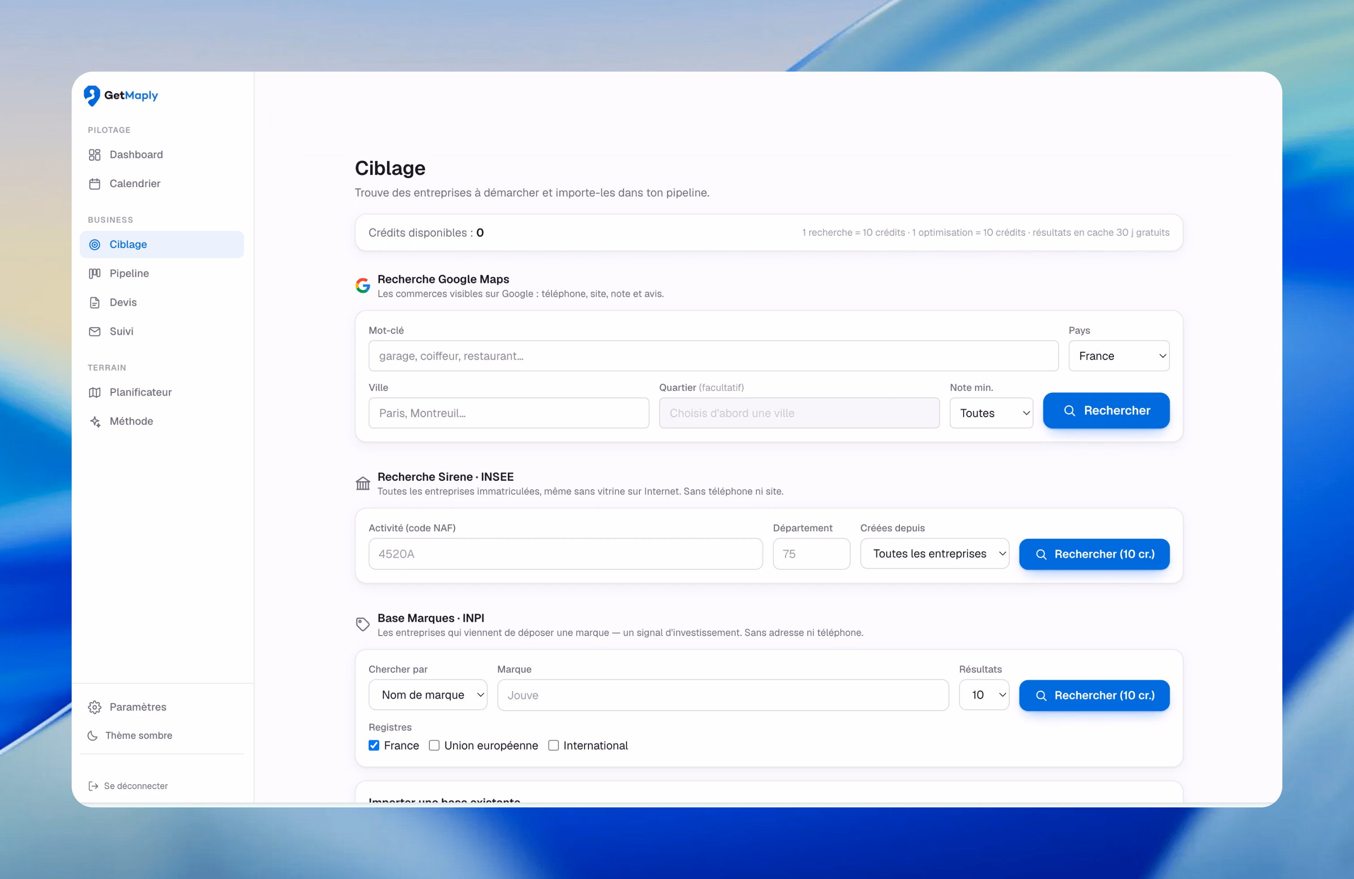1354x879 pixels.
Task: Click the Recherche Sirene · INSEE title
Action: point(446,477)
